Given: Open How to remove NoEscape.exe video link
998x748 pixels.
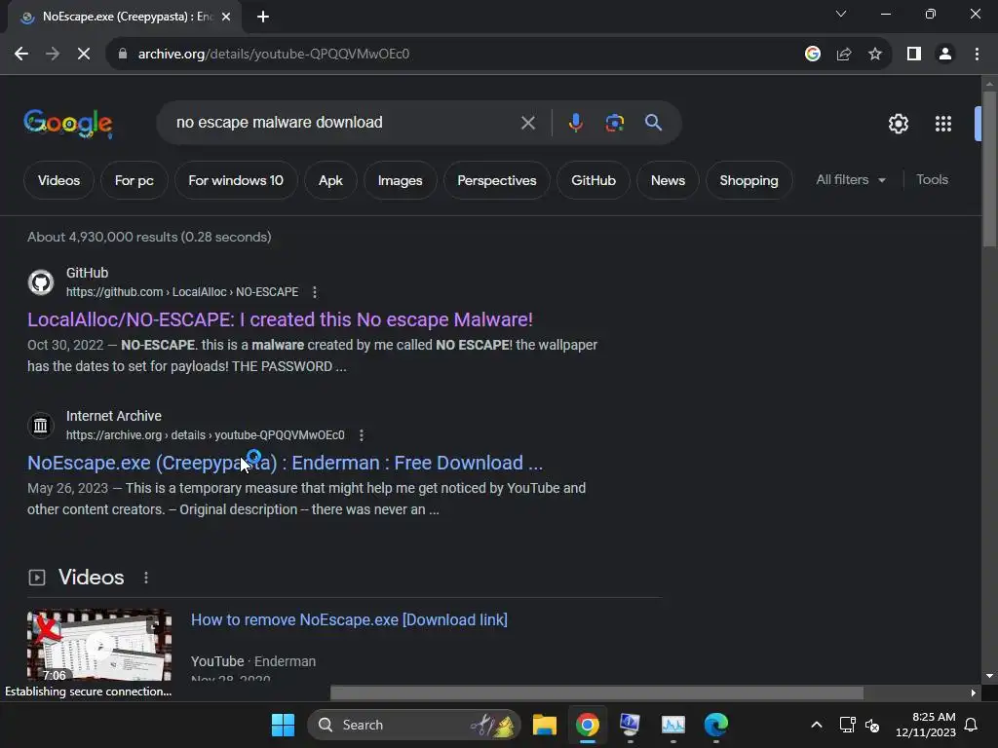Looking at the screenshot, I should [x=349, y=619].
